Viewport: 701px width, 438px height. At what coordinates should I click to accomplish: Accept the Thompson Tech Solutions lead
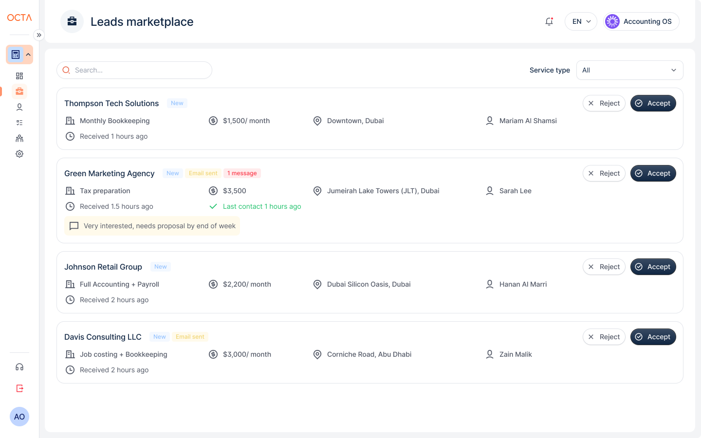[653, 103]
